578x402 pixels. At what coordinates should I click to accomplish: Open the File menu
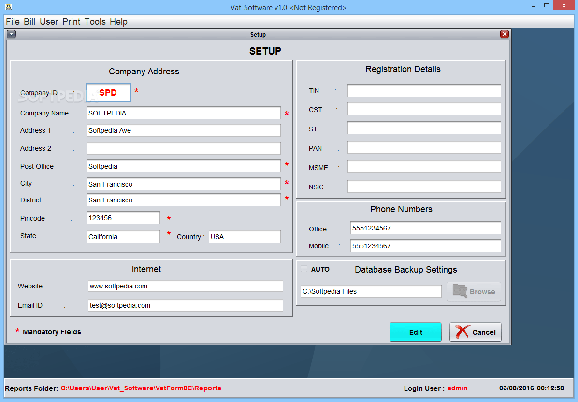coord(13,22)
